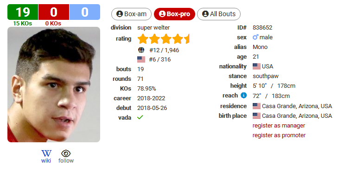This screenshot has width=338, height=170.
Task: Click the male sex symbol icon
Action: 255,37
